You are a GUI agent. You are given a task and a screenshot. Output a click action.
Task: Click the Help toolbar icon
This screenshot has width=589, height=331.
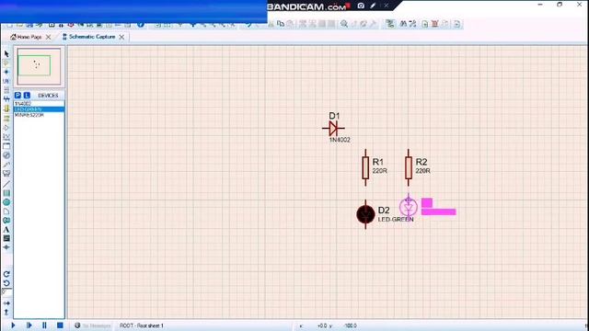(x=141, y=25)
